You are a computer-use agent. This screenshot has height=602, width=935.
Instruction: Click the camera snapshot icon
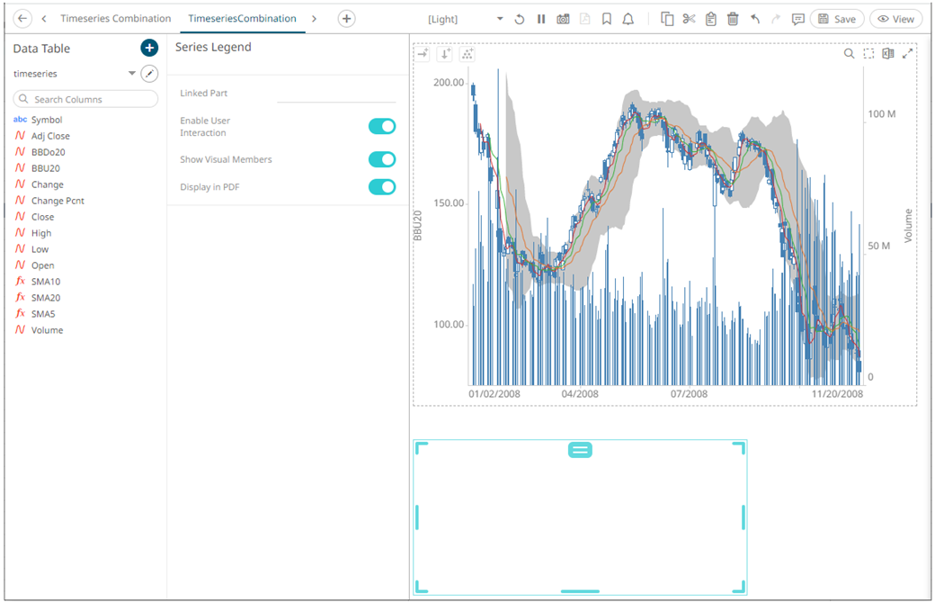pos(563,19)
